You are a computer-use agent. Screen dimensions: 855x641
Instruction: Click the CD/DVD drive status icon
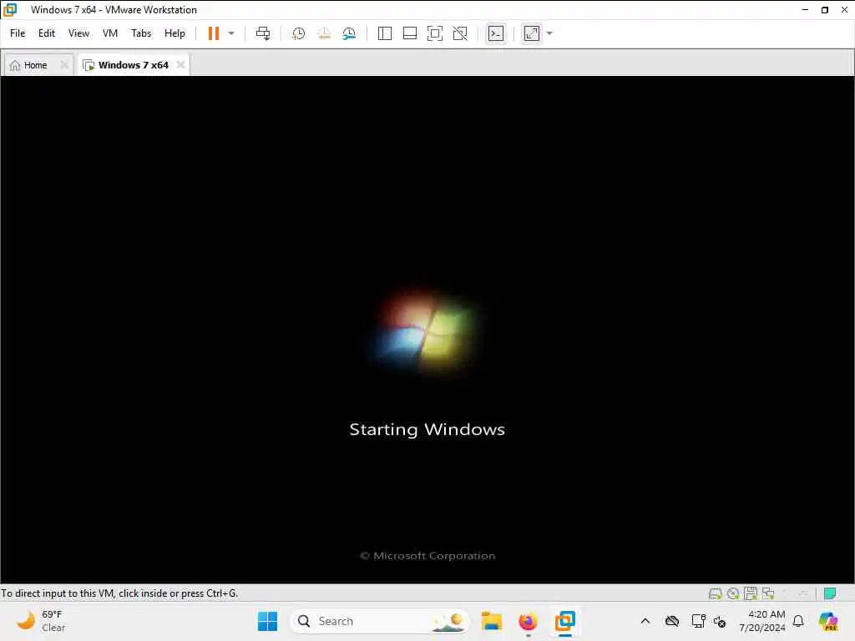[x=733, y=593]
